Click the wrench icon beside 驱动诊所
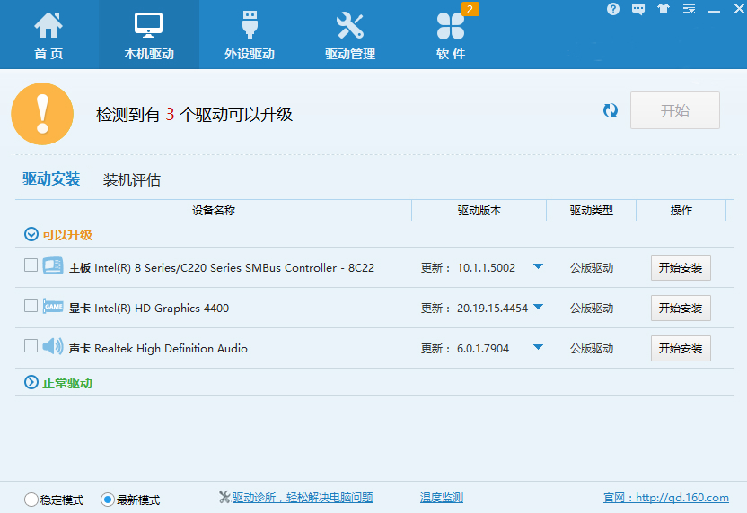 (224, 497)
